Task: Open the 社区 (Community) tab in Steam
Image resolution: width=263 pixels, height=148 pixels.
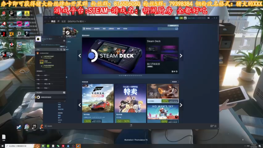Action: 63,21
